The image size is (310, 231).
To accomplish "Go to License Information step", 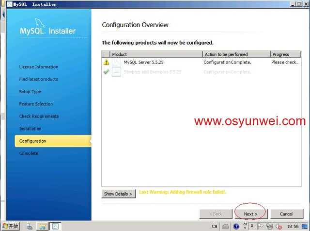I will 38,67.
